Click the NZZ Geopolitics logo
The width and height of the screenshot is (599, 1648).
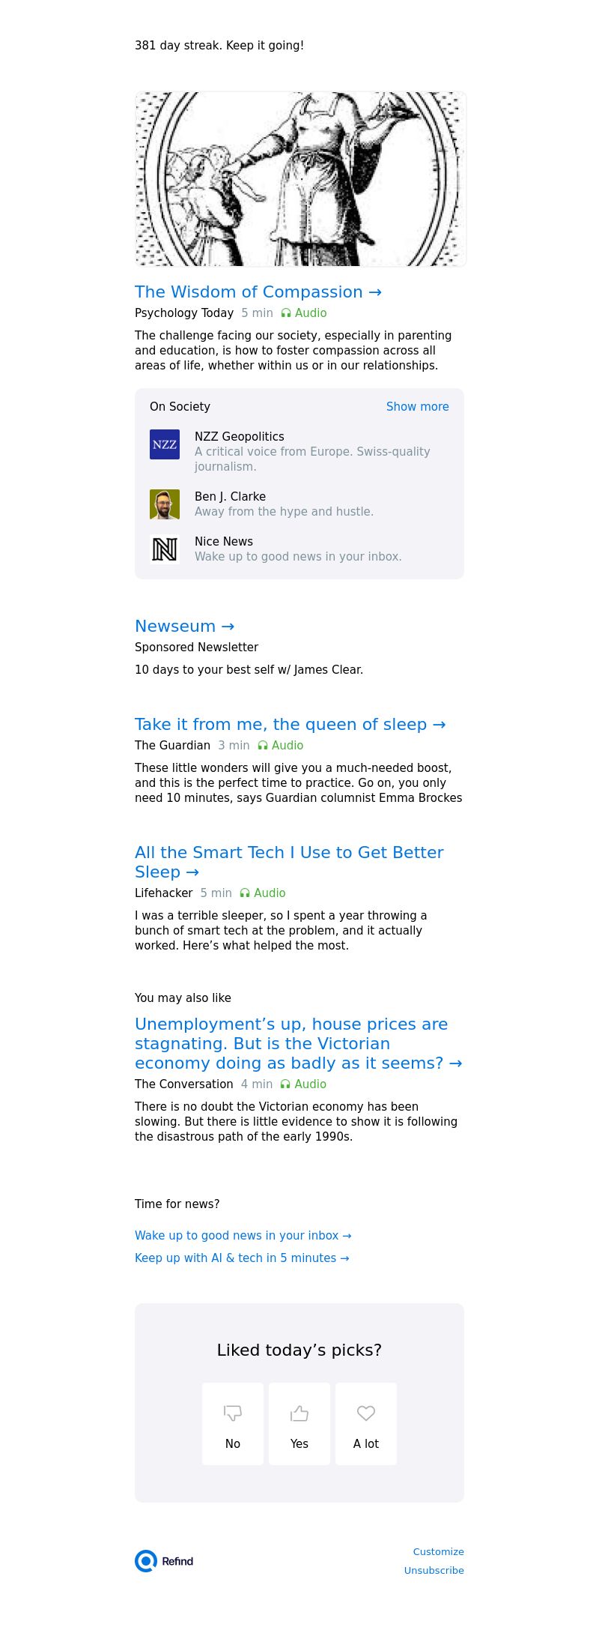pos(165,444)
